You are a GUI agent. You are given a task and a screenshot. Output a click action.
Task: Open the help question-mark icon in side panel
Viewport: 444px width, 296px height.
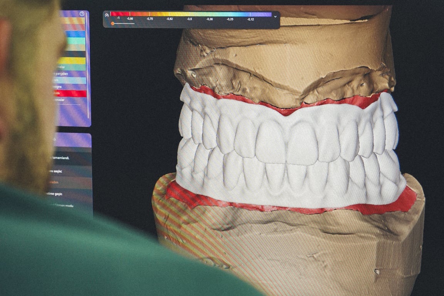[82, 13]
